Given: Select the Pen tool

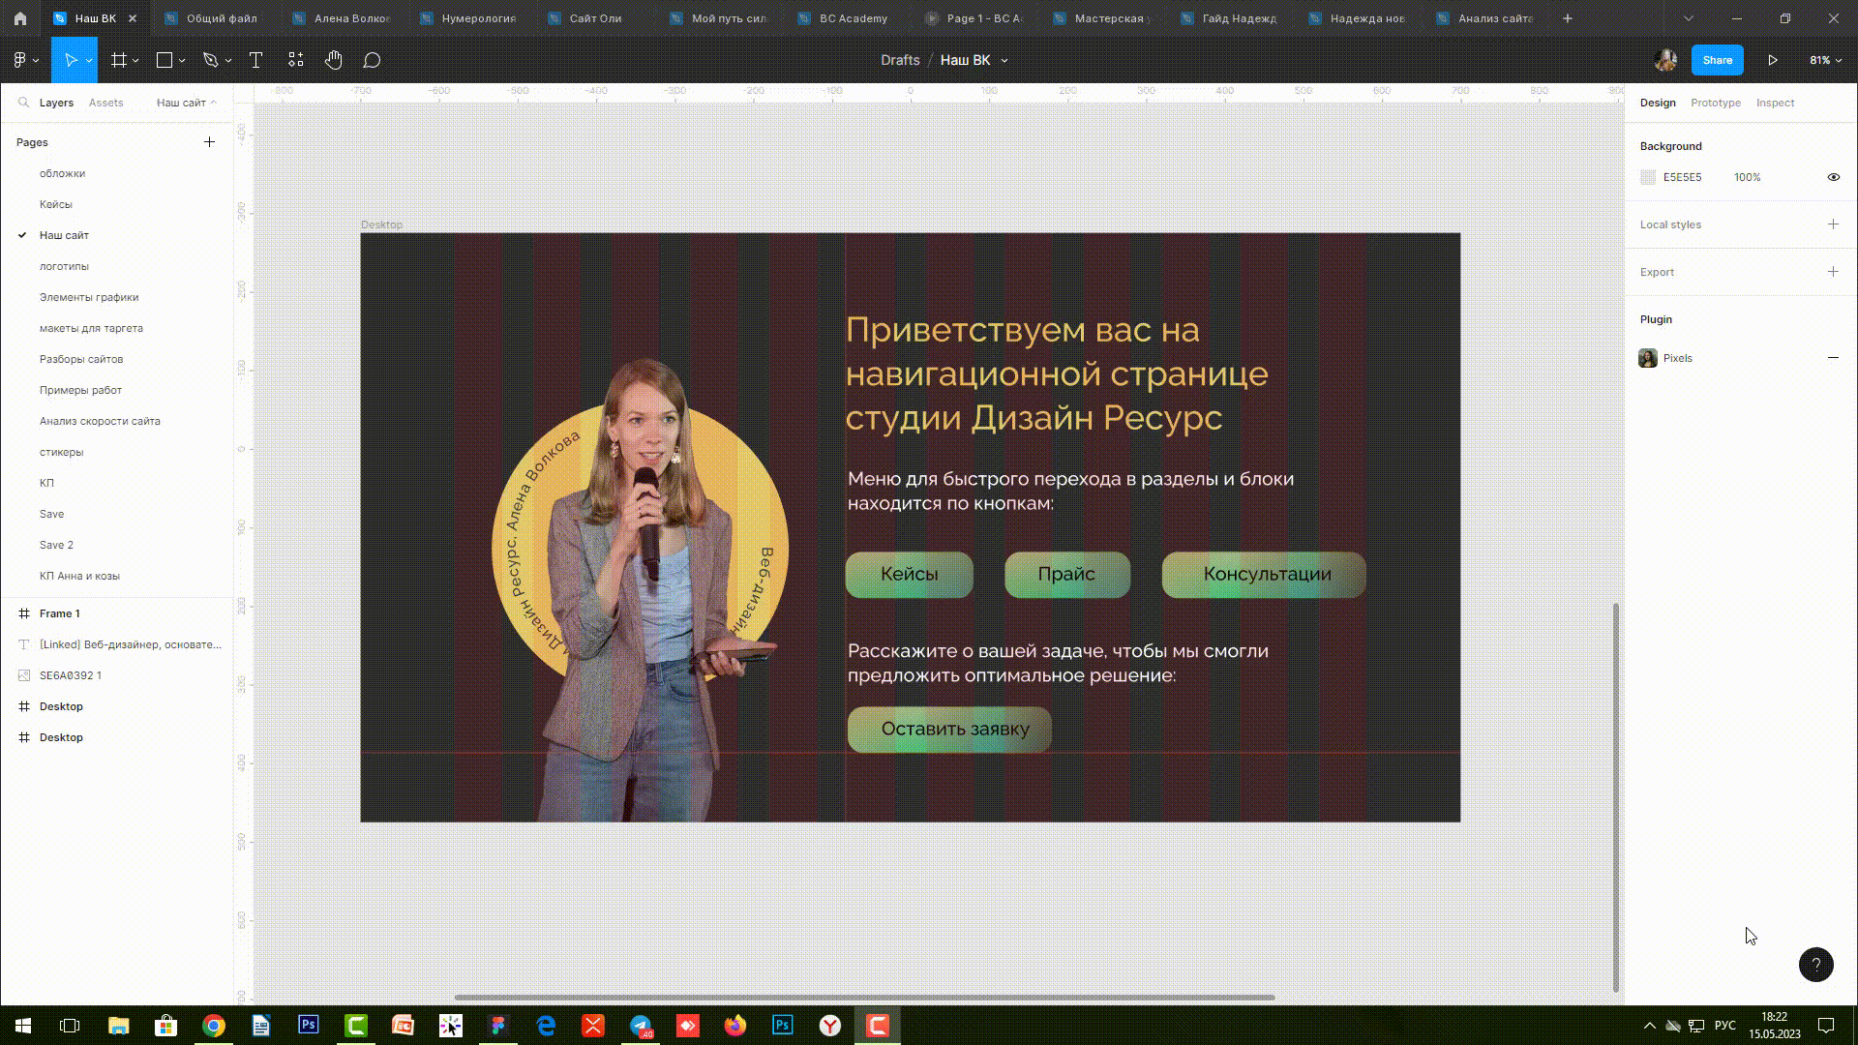Looking at the screenshot, I should [210, 60].
